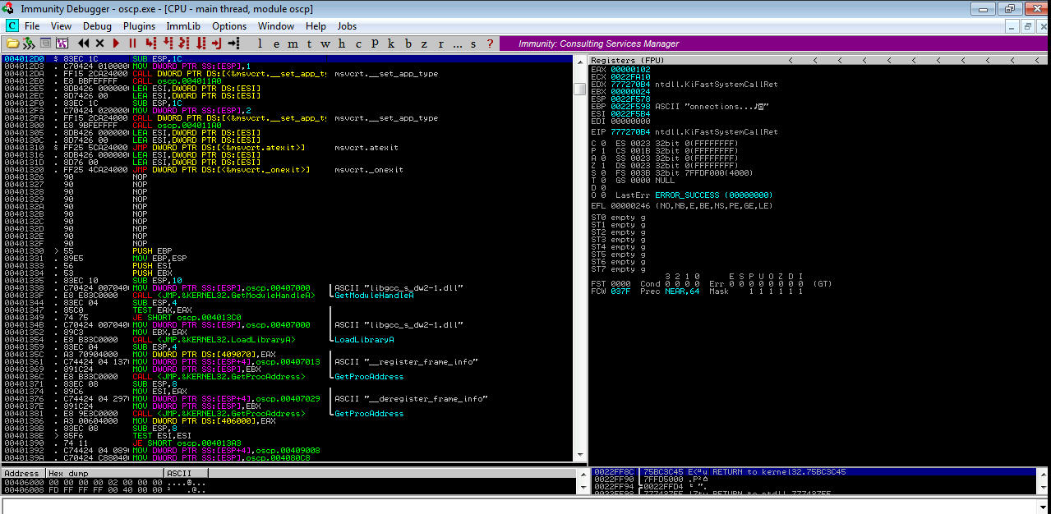Viewport: 1051px width, 514px height.
Task: Open the log window with the 'l' icon
Action: tap(260, 43)
